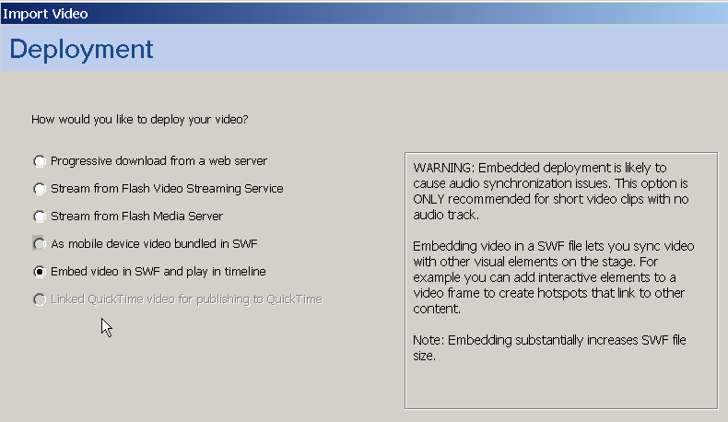Click the 'Stream from Flash Video Streaming Service' label text

click(x=167, y=189)
